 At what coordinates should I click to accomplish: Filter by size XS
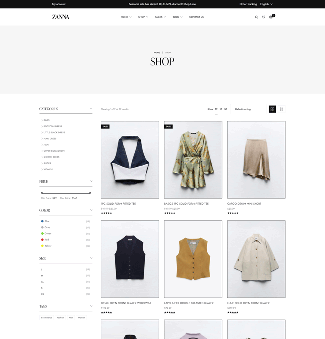click(42, 294)
